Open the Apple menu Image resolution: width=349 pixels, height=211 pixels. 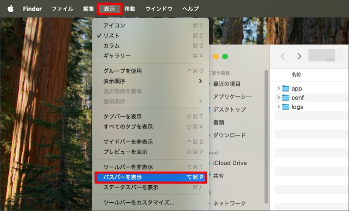[x=10, y=9]
